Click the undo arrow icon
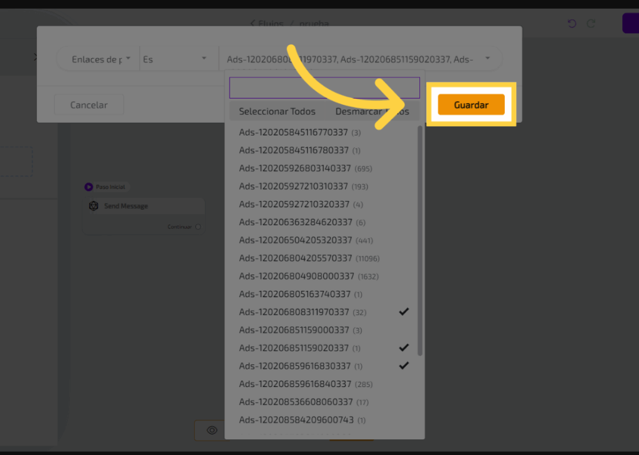The height and width of the screenshot is (455, 639). point(572,24)
